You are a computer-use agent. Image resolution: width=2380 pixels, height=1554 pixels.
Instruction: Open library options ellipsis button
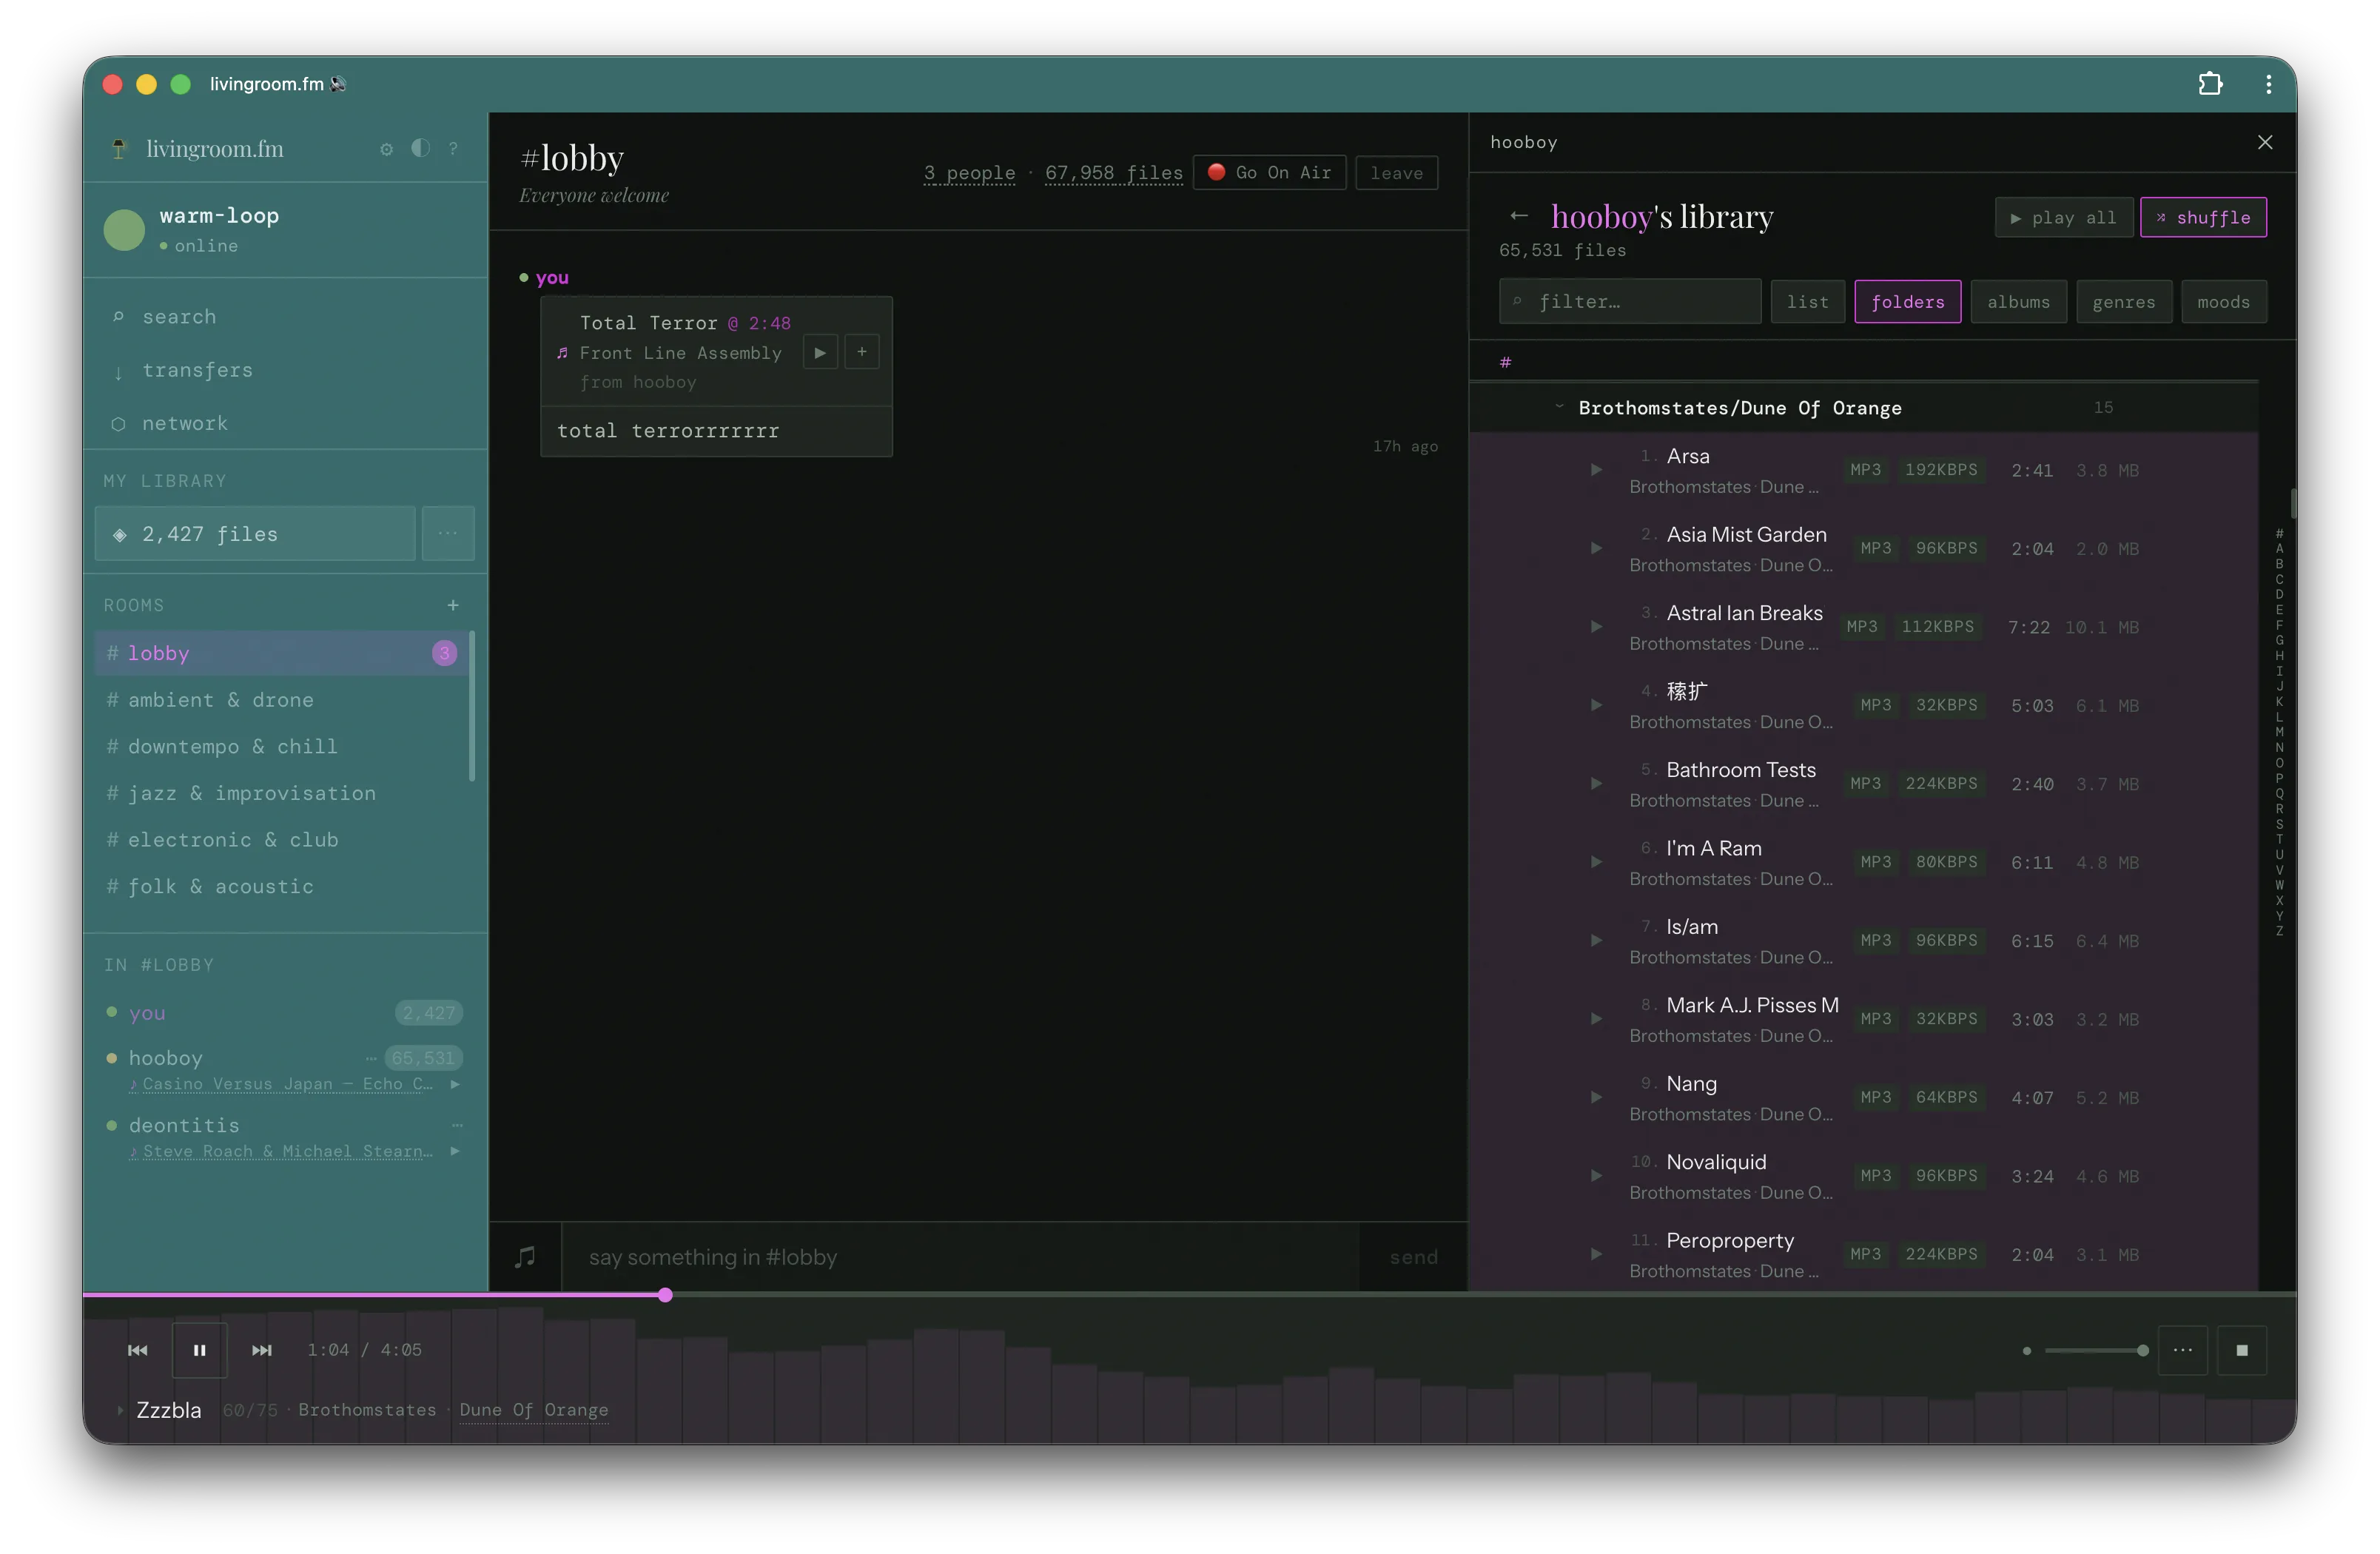coord(448,534)
